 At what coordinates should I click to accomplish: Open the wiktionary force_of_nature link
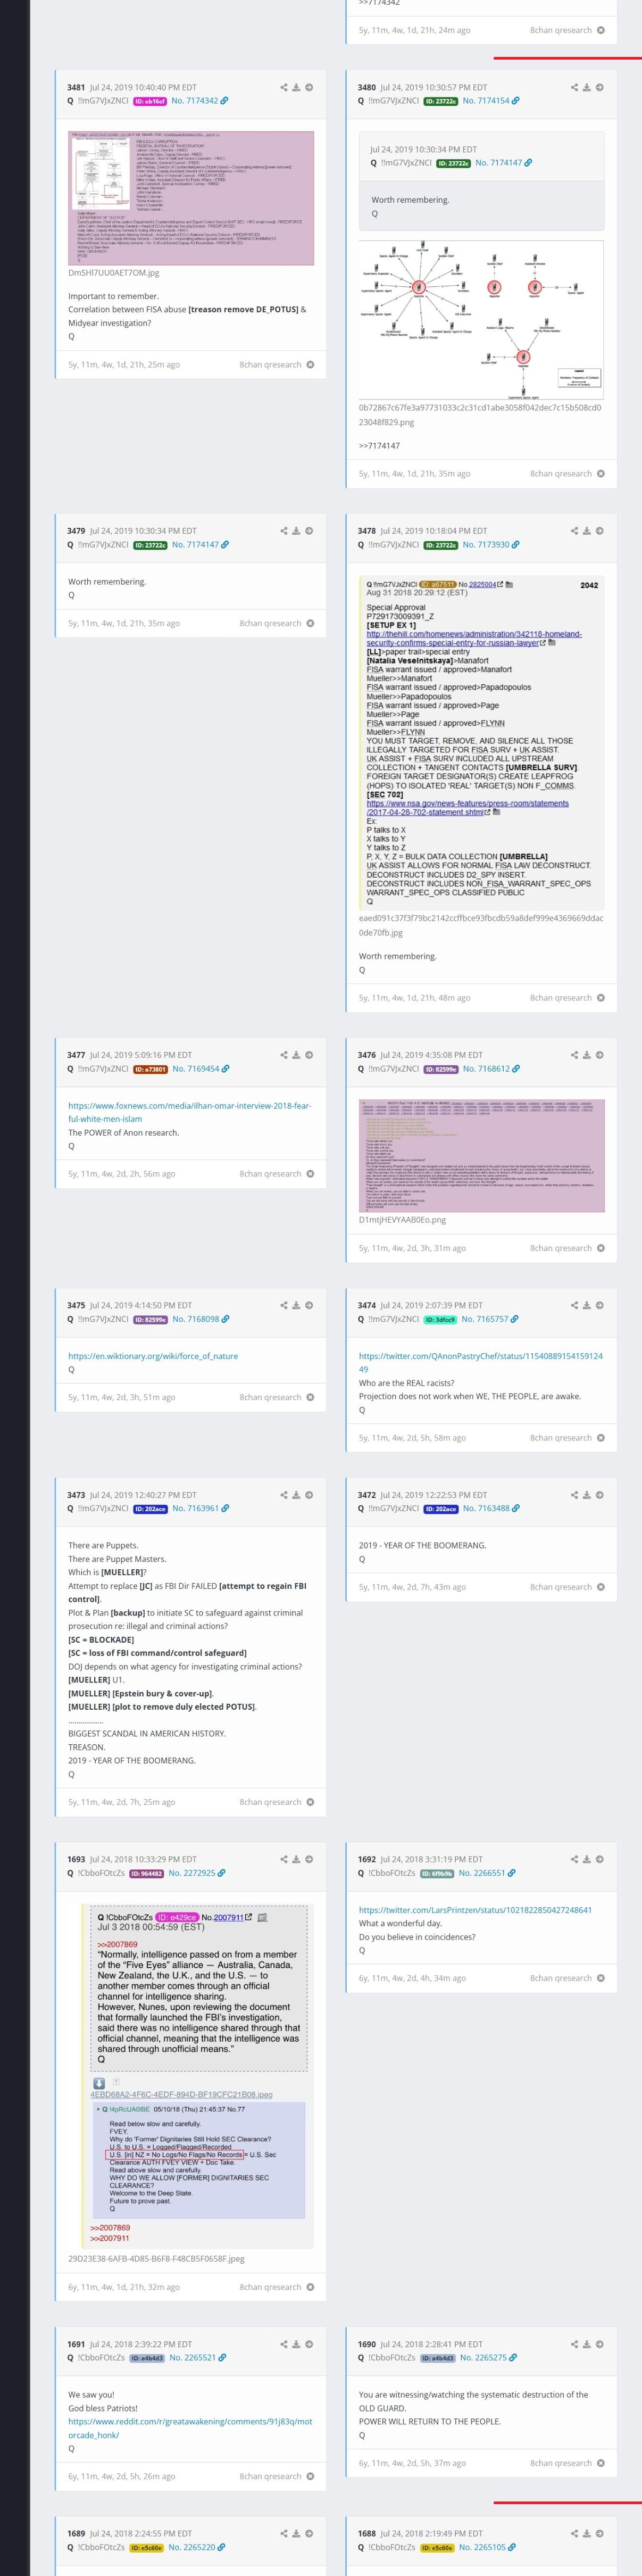(153, 1356)
